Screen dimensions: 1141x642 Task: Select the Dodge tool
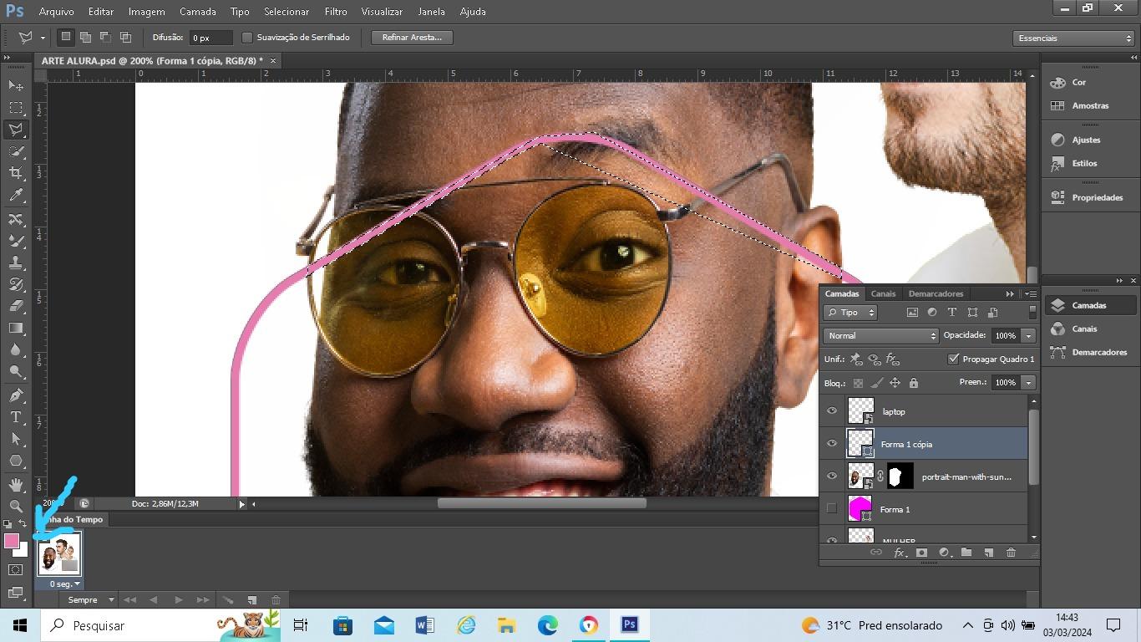(x=16, y=371)
